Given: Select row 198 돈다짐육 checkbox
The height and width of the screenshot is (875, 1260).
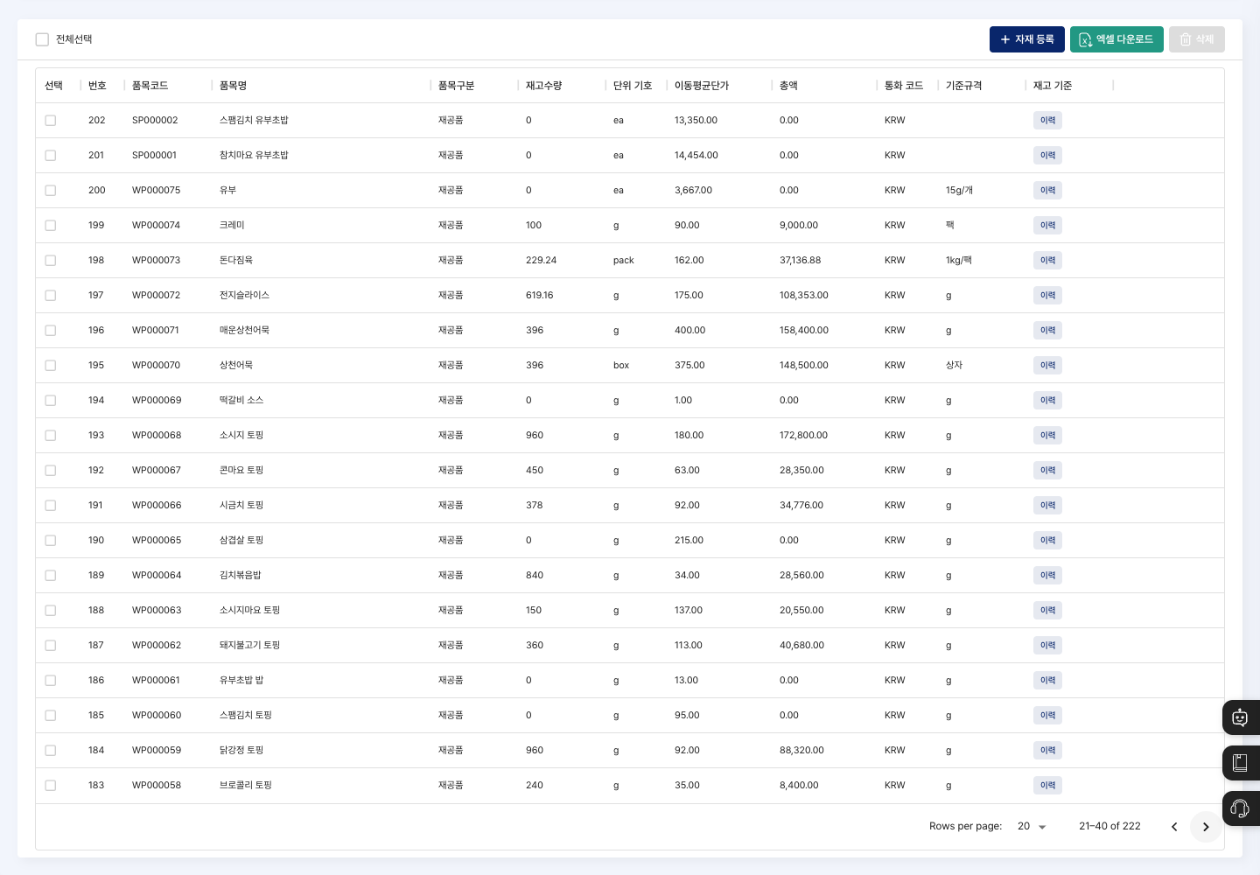Looking at the screenshot, I should 51,261.
